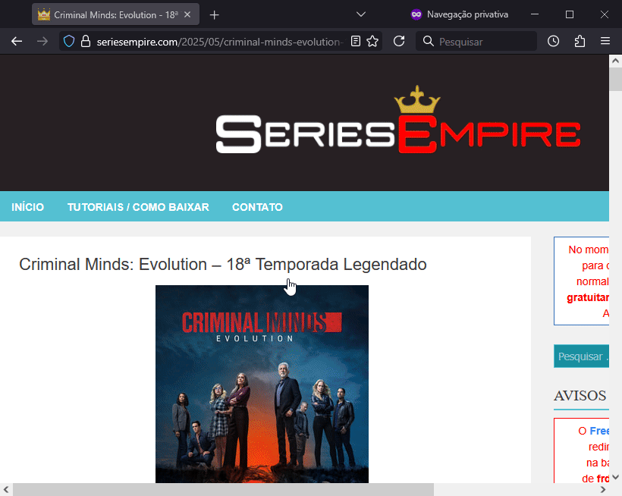Go back using the back arrow
This screenshot has width=622, height=496.
[x=17, y=41]
